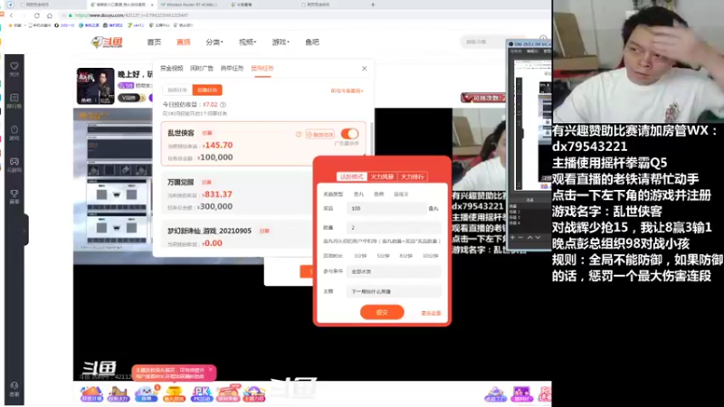Submit the lottery with orange 提交 button

click(382, 312)
